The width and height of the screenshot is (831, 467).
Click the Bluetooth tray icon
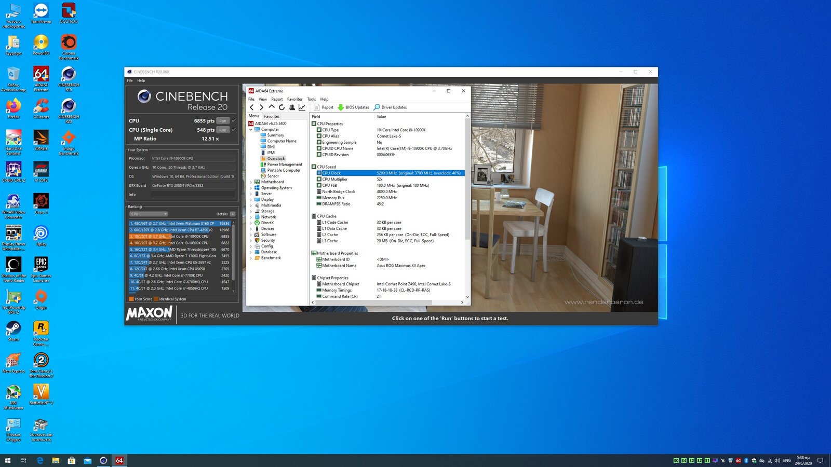[x=746, y=460]
